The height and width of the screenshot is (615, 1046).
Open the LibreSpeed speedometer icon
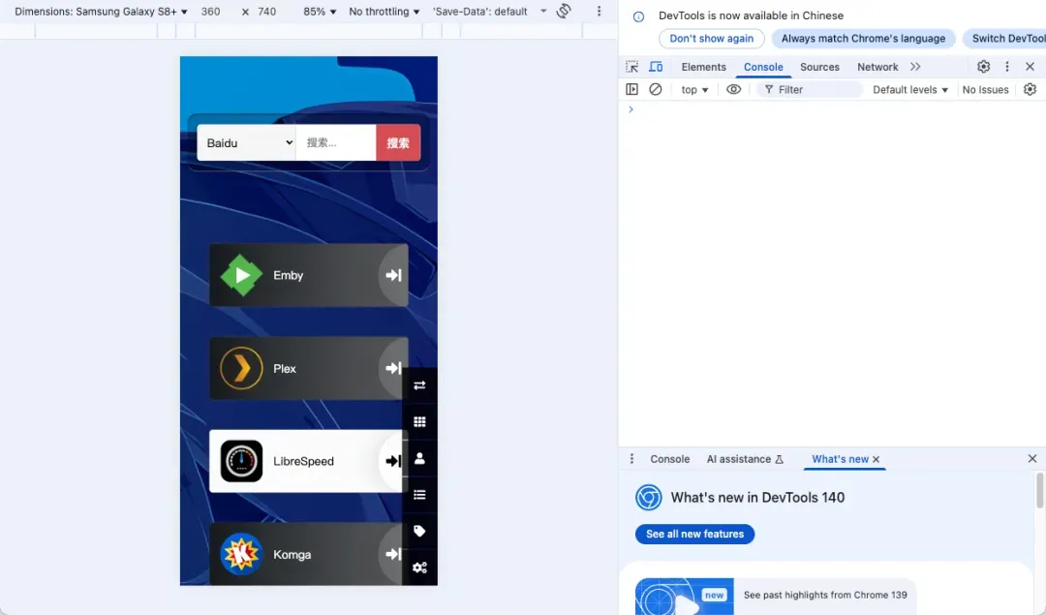click(241, 461)
